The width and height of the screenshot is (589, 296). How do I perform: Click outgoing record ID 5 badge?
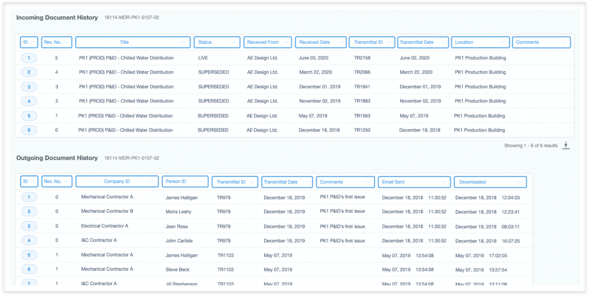pos(29,255)
